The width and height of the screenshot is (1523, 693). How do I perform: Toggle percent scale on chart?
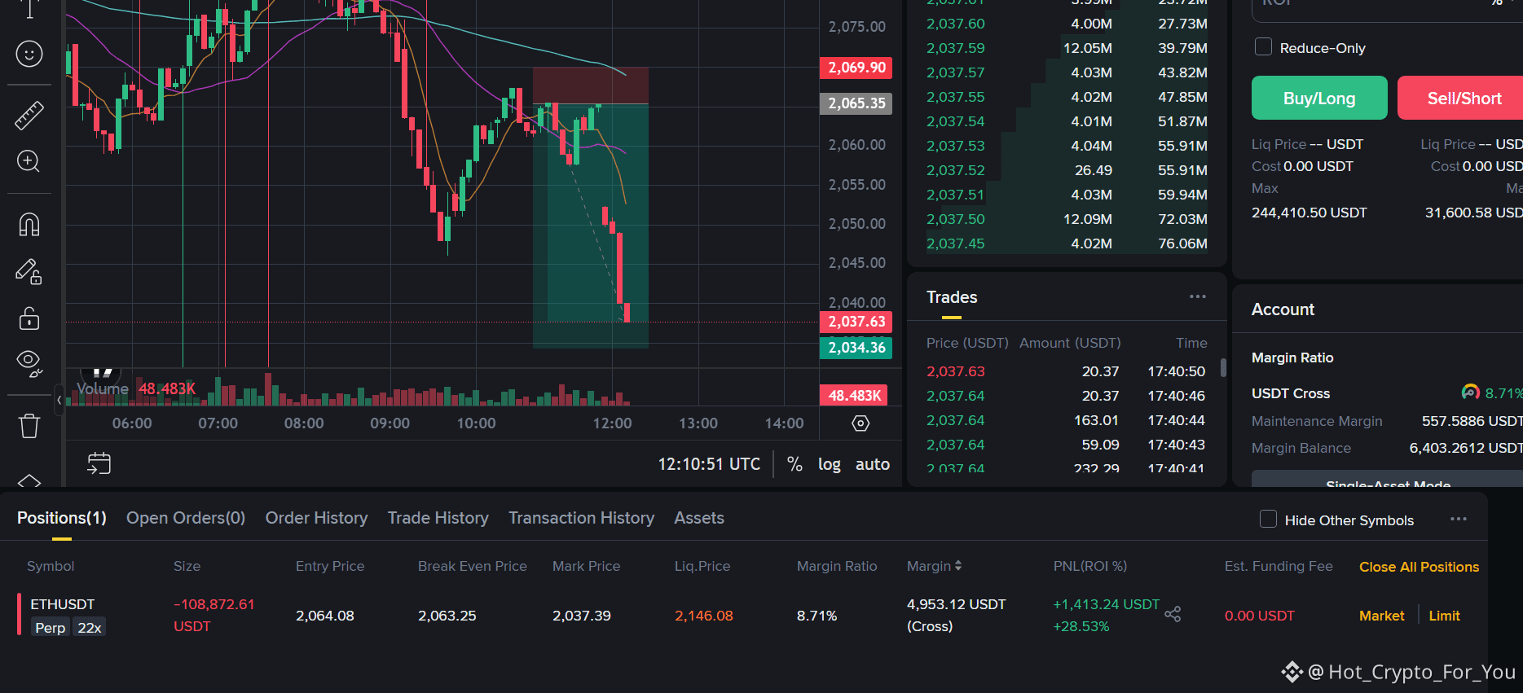tap(795, 464)
